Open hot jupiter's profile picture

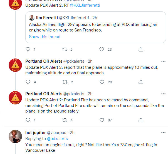15,136
